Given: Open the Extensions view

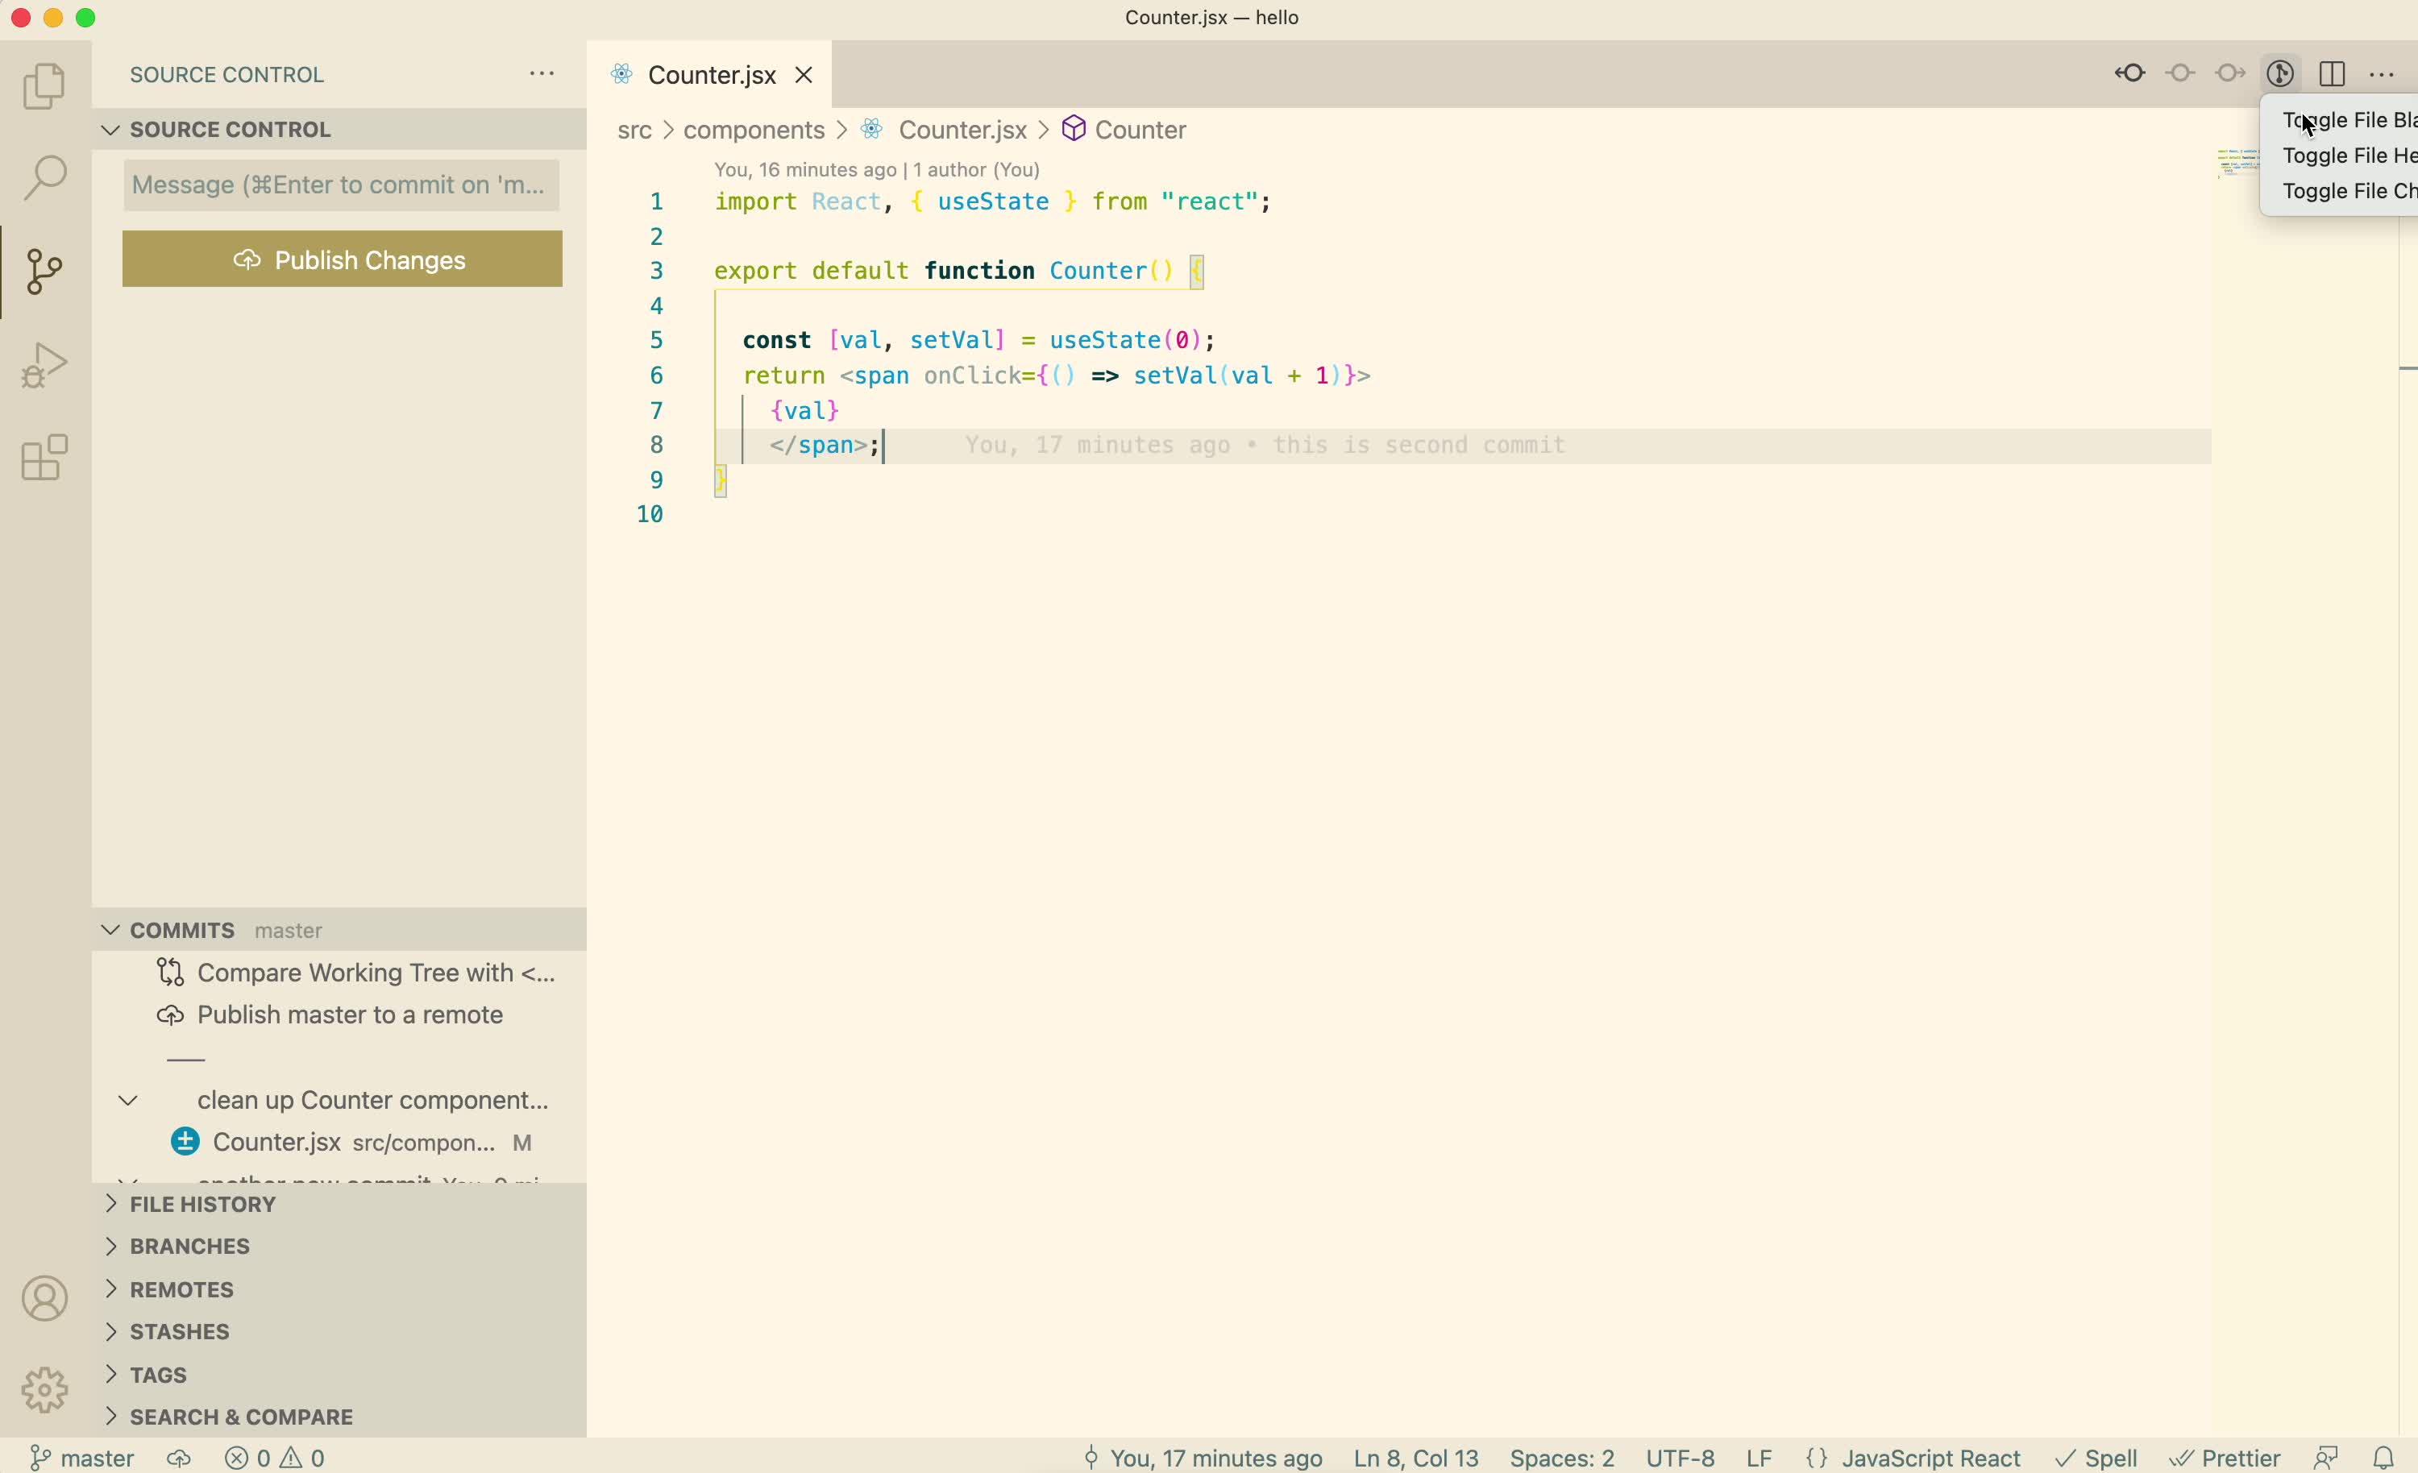Looking at the screenshot, I should pos(45,458).
